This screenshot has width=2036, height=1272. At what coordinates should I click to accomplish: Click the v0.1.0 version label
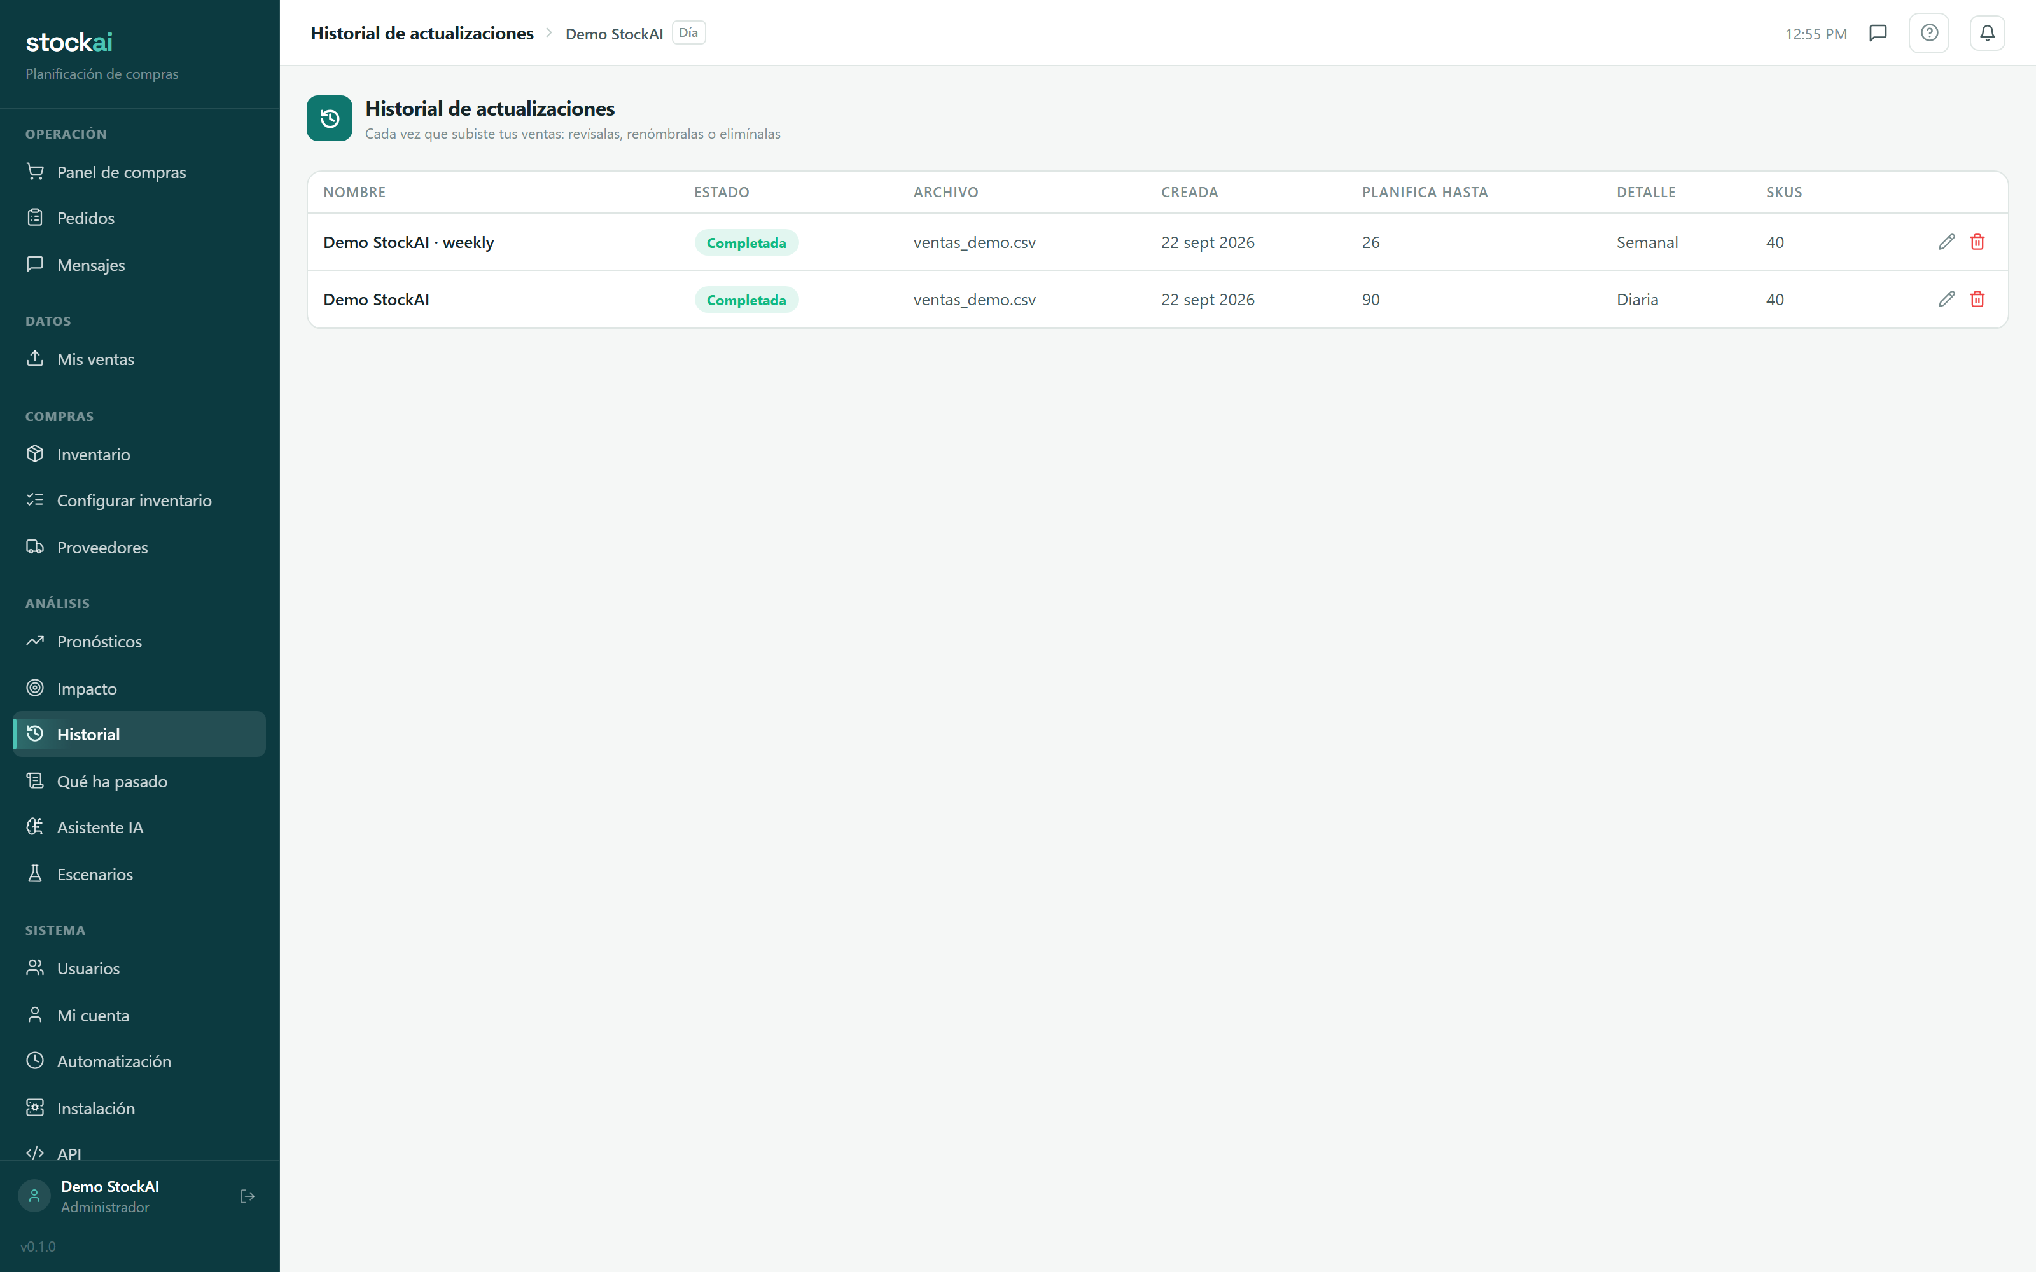38,1247
